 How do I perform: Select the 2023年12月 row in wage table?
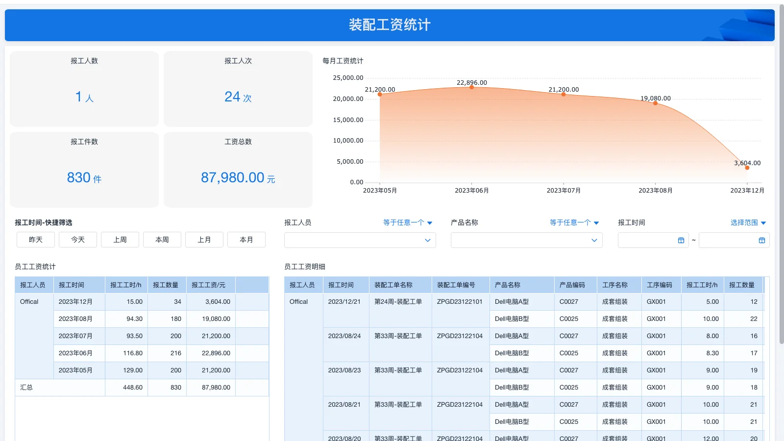79,301
